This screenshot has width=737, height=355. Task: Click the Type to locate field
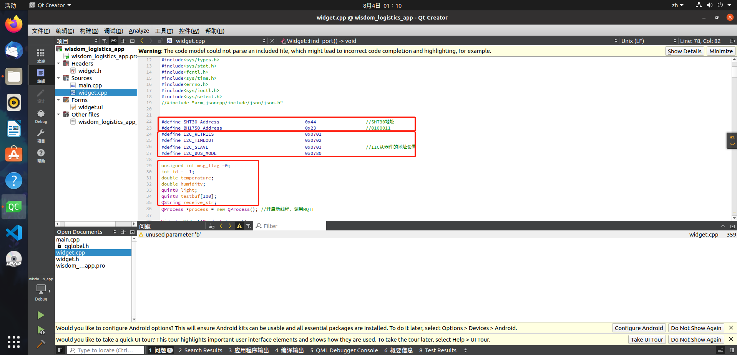point(106,350)
